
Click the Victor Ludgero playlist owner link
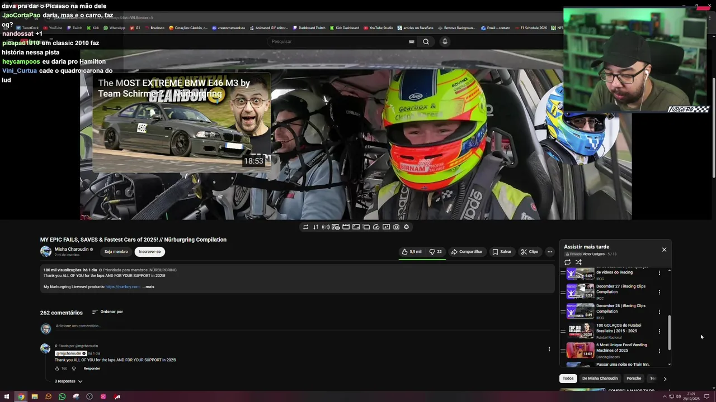(593, 254)
